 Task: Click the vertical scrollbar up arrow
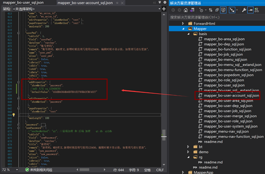click(x=164, y=14)
